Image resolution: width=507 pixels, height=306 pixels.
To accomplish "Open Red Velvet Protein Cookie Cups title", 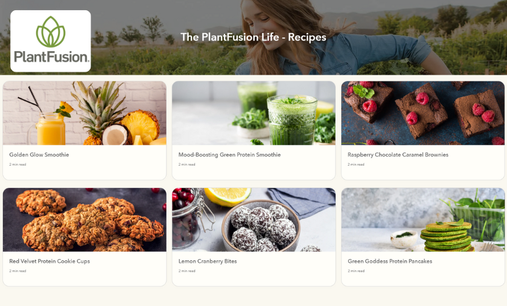I will pos(49,261).
